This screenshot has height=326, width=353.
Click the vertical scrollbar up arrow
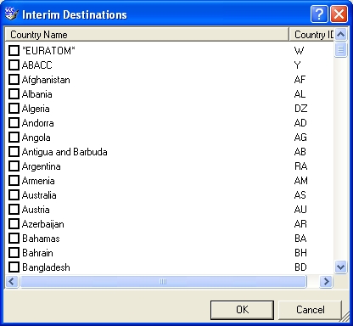tap(341, 35)
